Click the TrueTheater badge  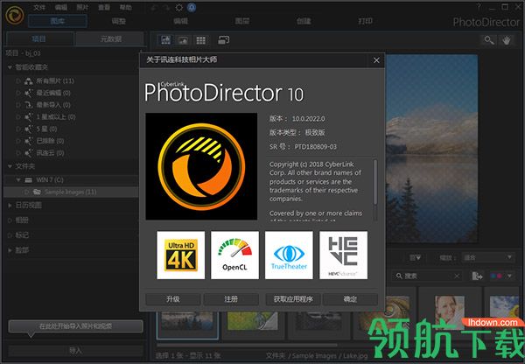[289, 255]
